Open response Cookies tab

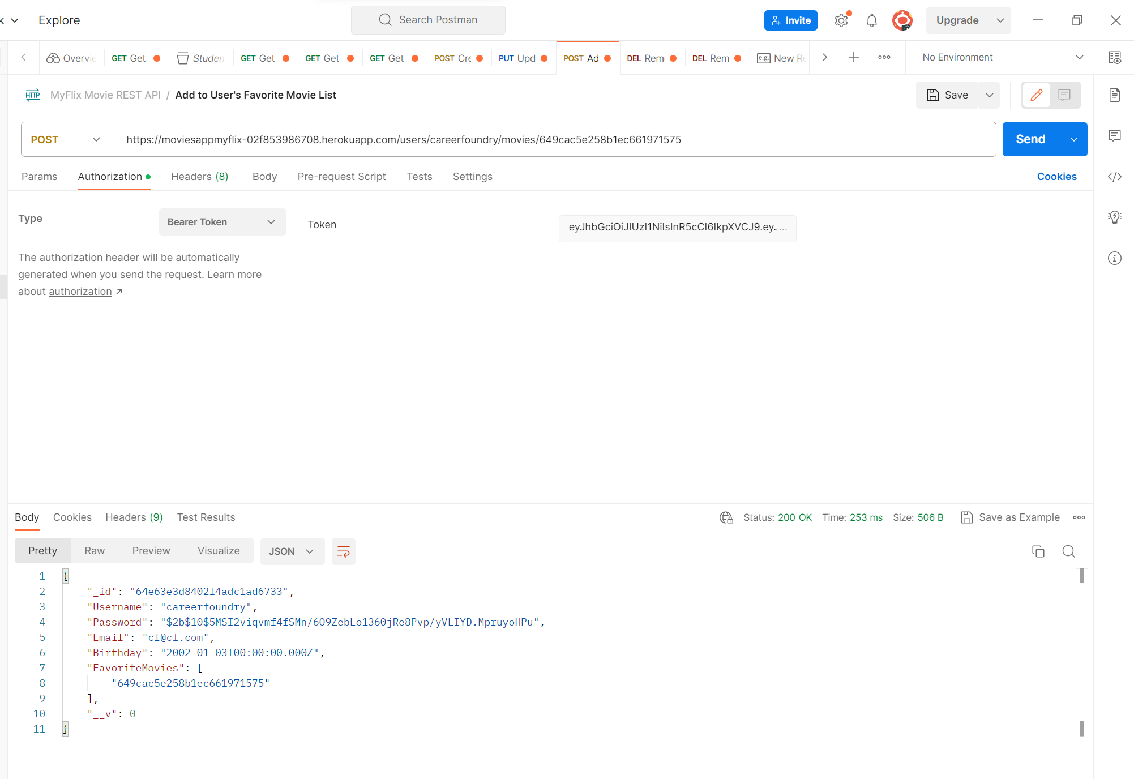coord(72,517)
